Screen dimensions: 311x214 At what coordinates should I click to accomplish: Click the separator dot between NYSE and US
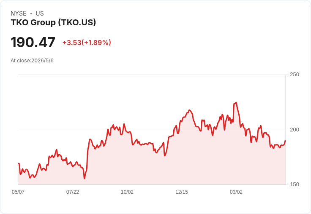tap(31, 13)
